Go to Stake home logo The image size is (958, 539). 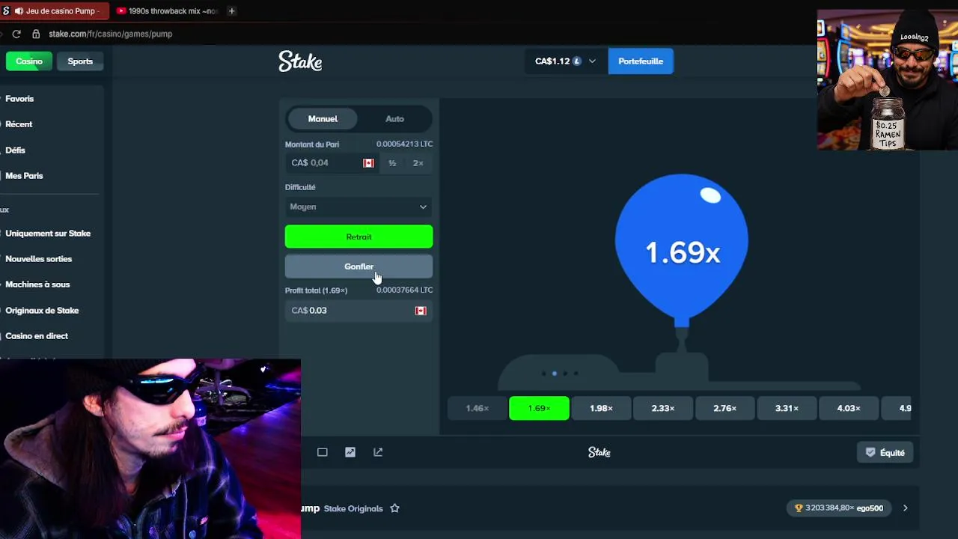pyautogui.click(x=300, y=61)
